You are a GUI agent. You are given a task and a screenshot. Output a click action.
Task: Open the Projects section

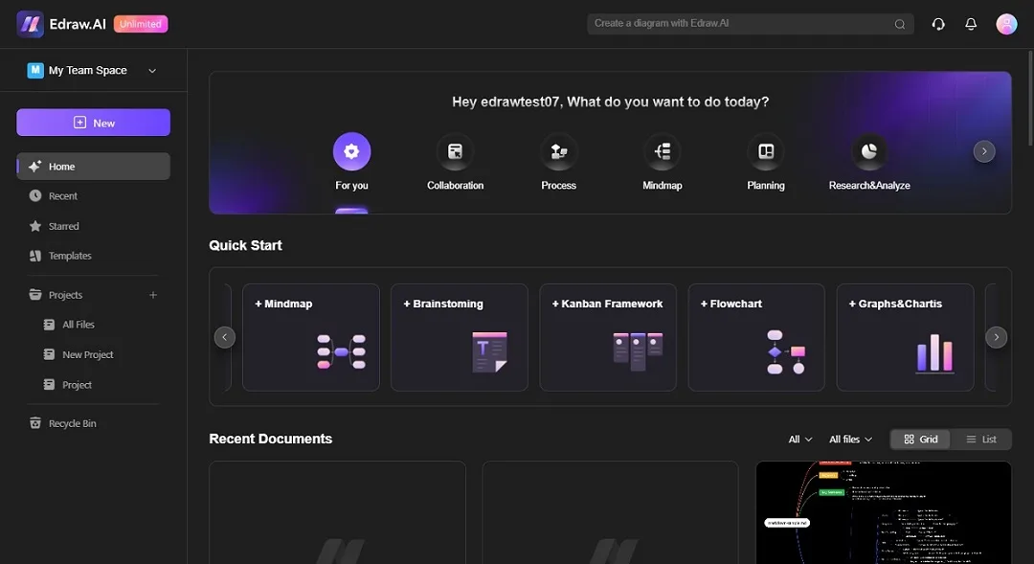pyautogui.click(x=65, y=295)
